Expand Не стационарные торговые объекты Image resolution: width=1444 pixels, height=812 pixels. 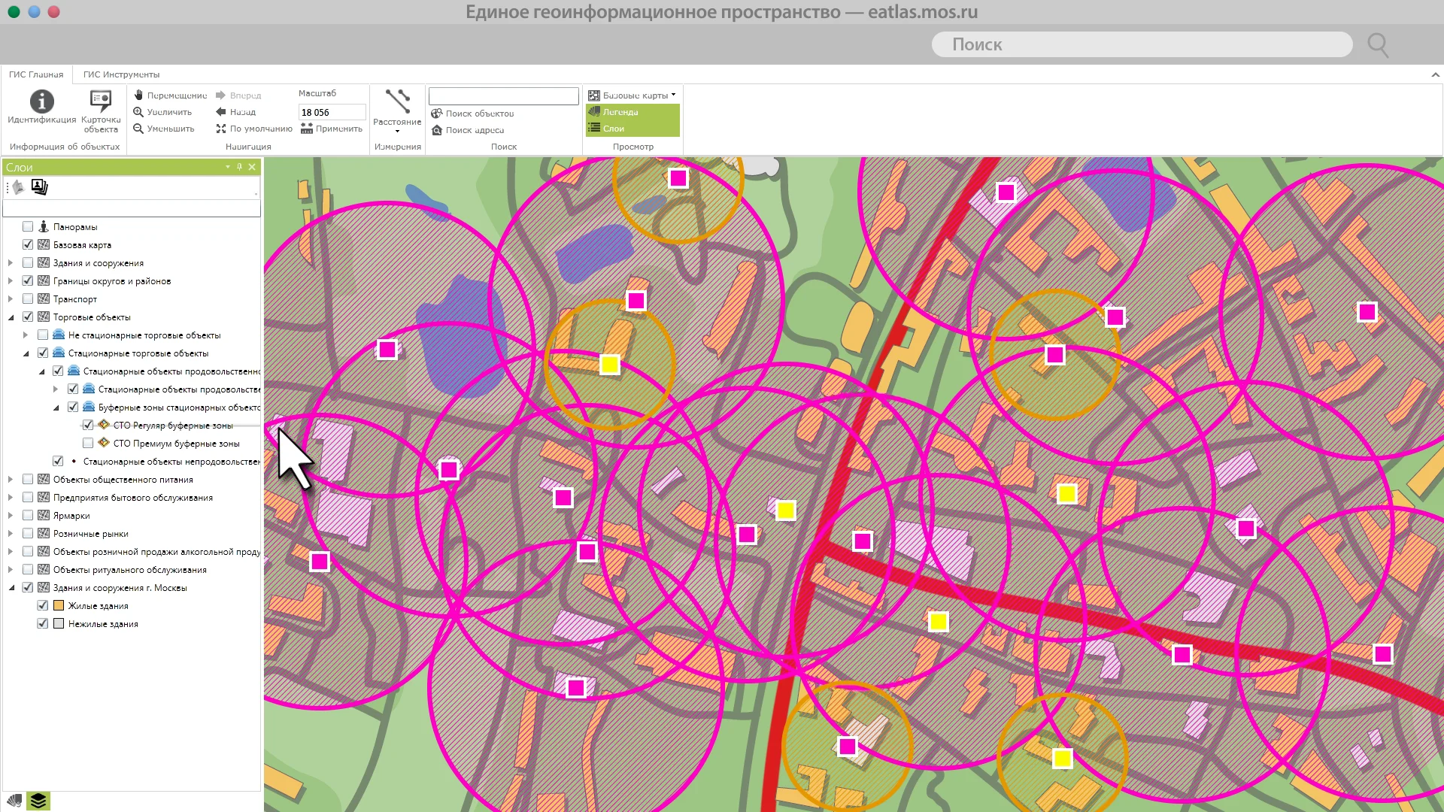pos(26,335)
